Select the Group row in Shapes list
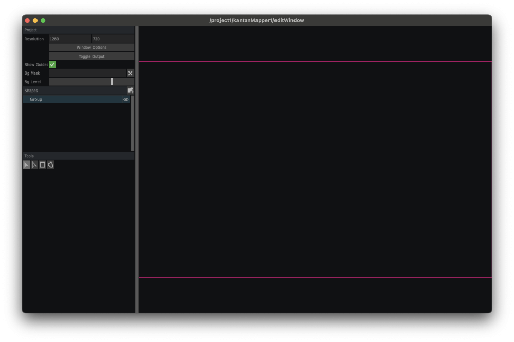 72,99
